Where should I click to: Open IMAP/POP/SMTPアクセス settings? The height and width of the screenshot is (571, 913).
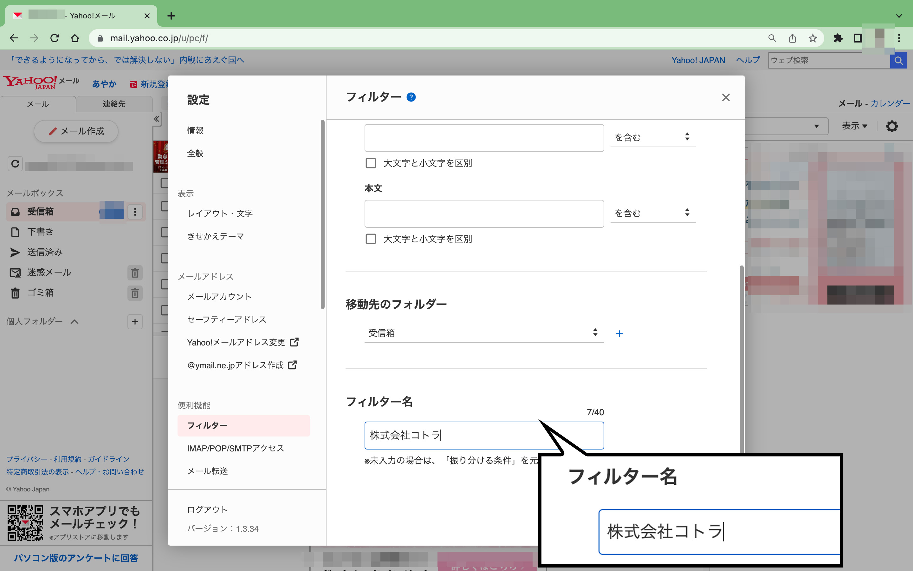pyautogui.click(x=236, y=448)
